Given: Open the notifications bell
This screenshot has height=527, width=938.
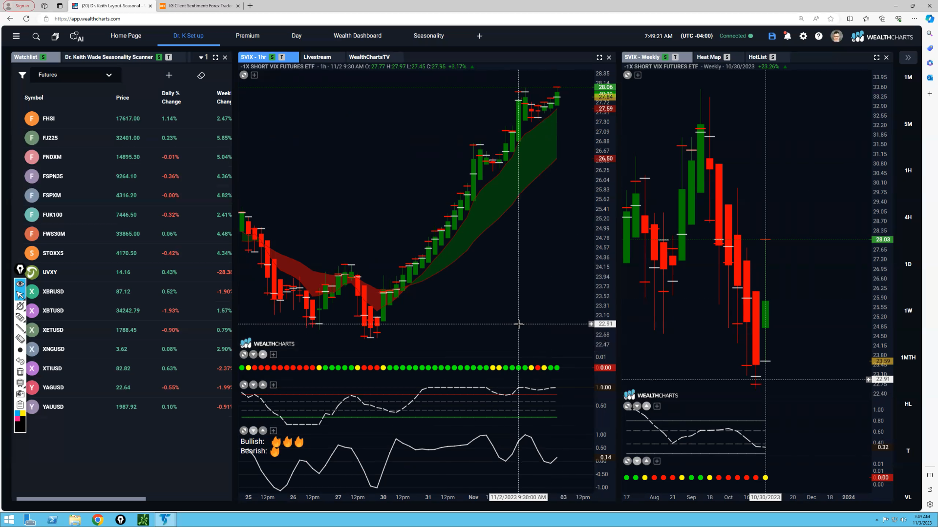Looking at the screenshot, I should (x=788, y=36).
